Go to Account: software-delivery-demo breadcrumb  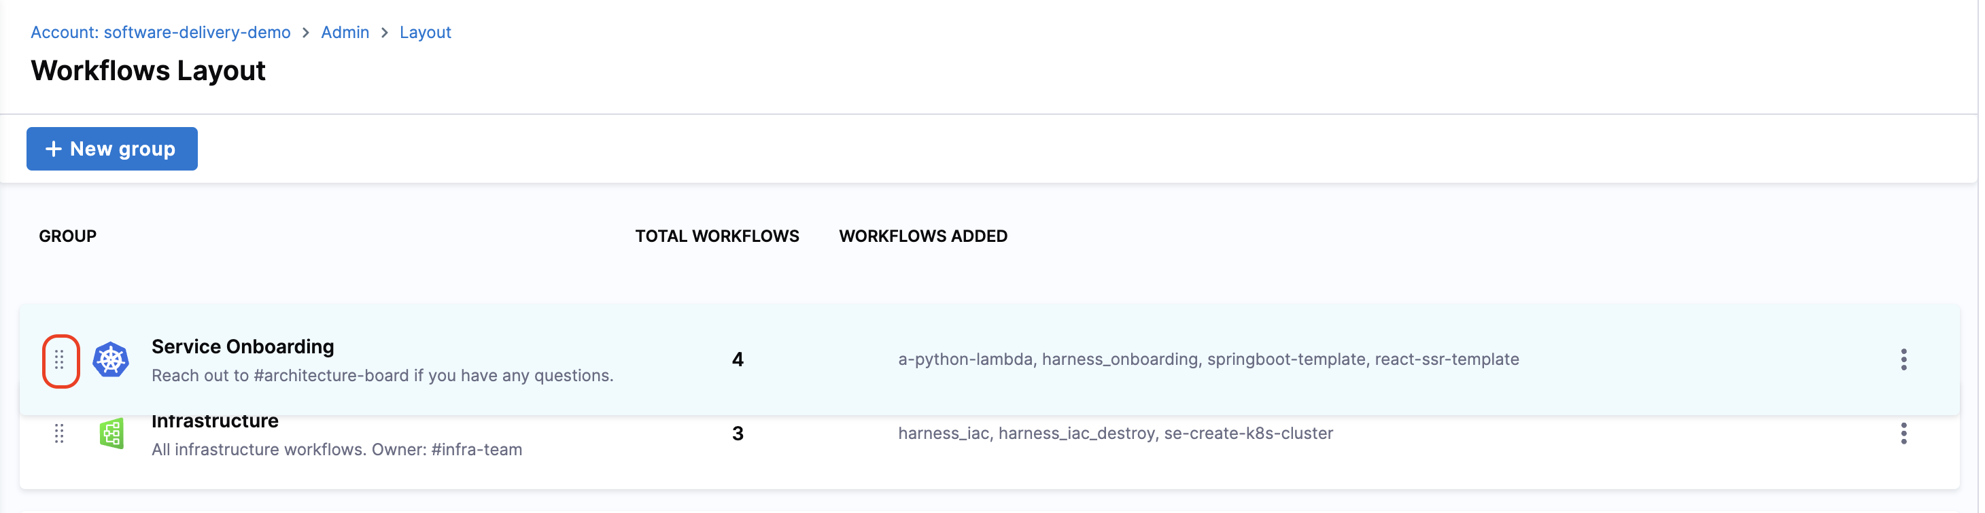[x=160, y=33]
